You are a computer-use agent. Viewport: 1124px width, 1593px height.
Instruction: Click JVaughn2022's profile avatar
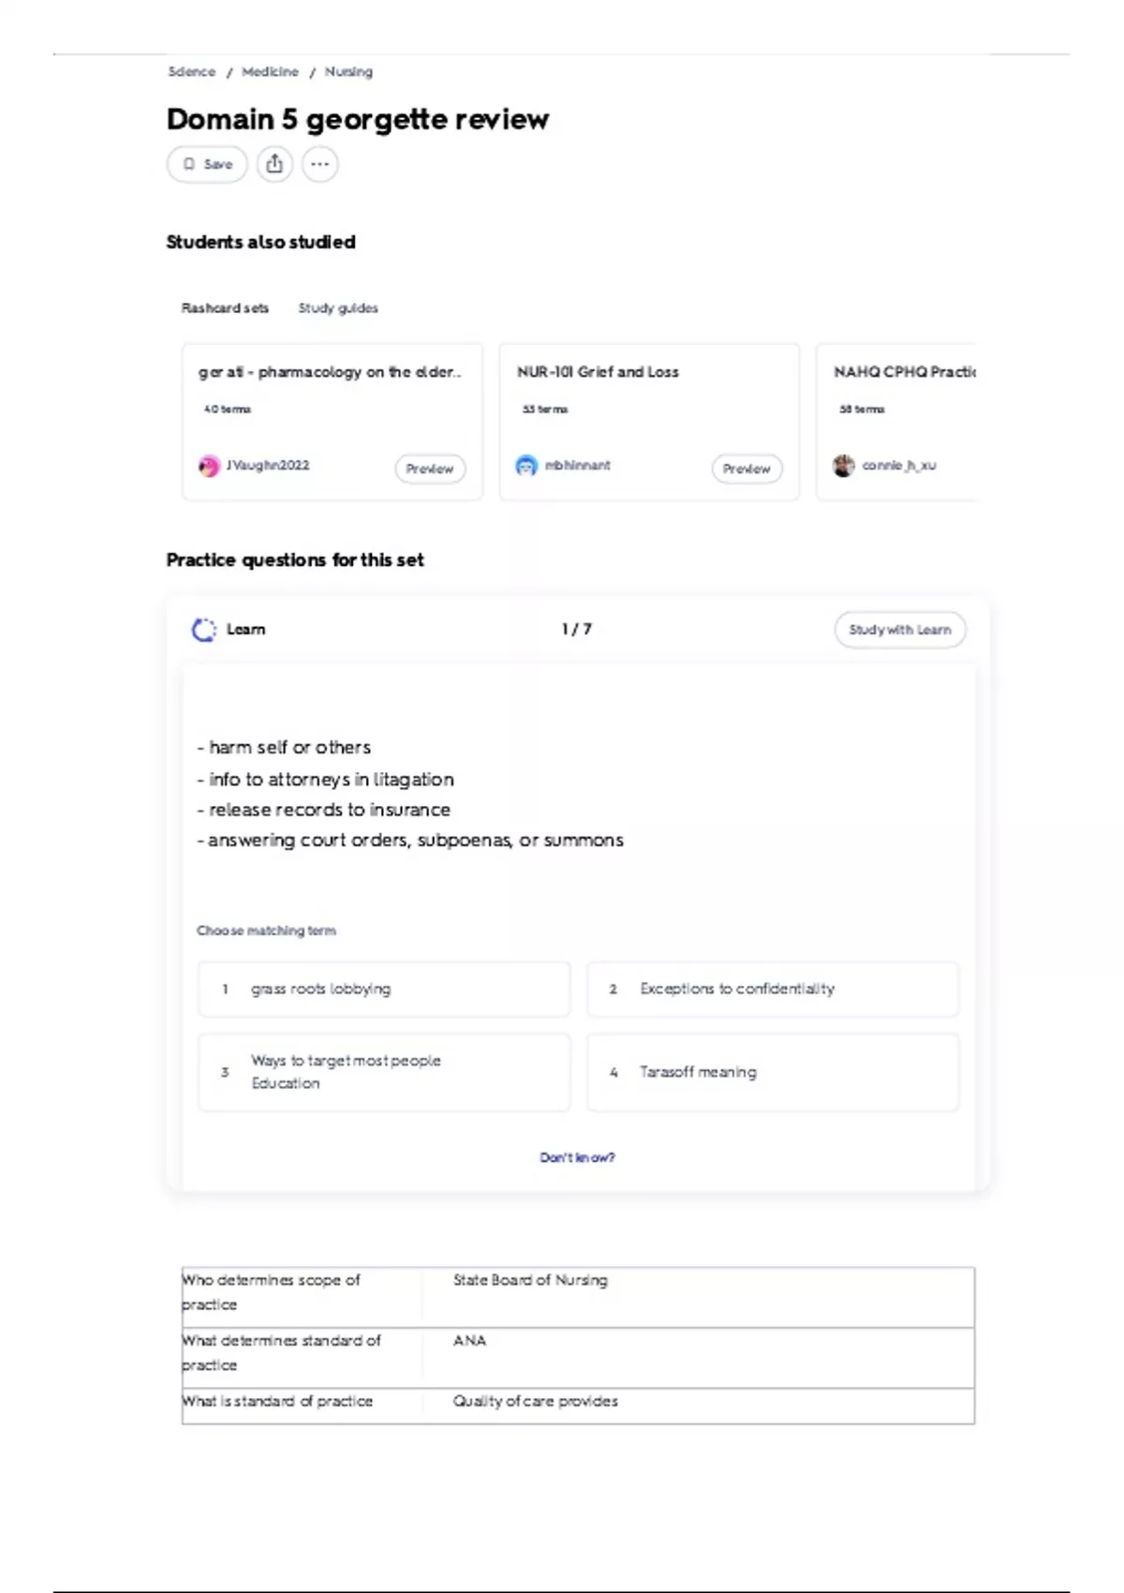pyautogui.click(x=209, y=466)
